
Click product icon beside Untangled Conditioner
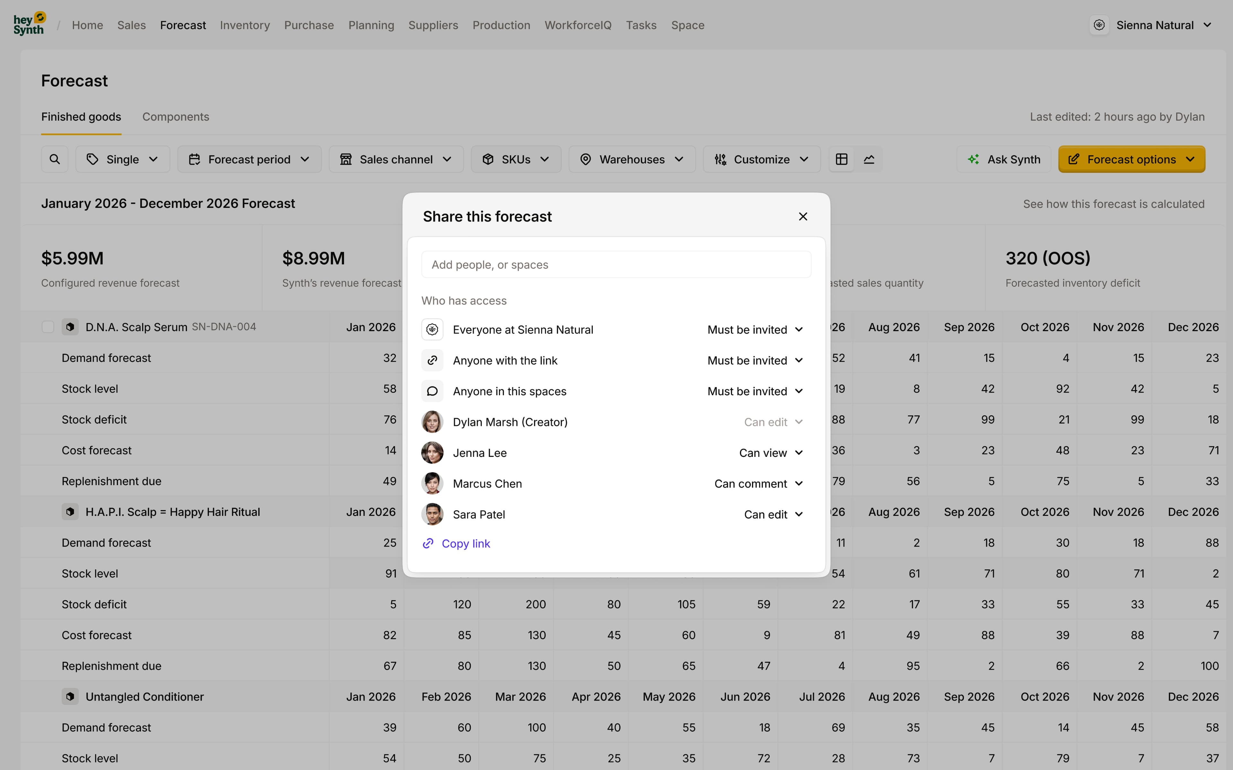pyautogui.click(x=70, y=697)
